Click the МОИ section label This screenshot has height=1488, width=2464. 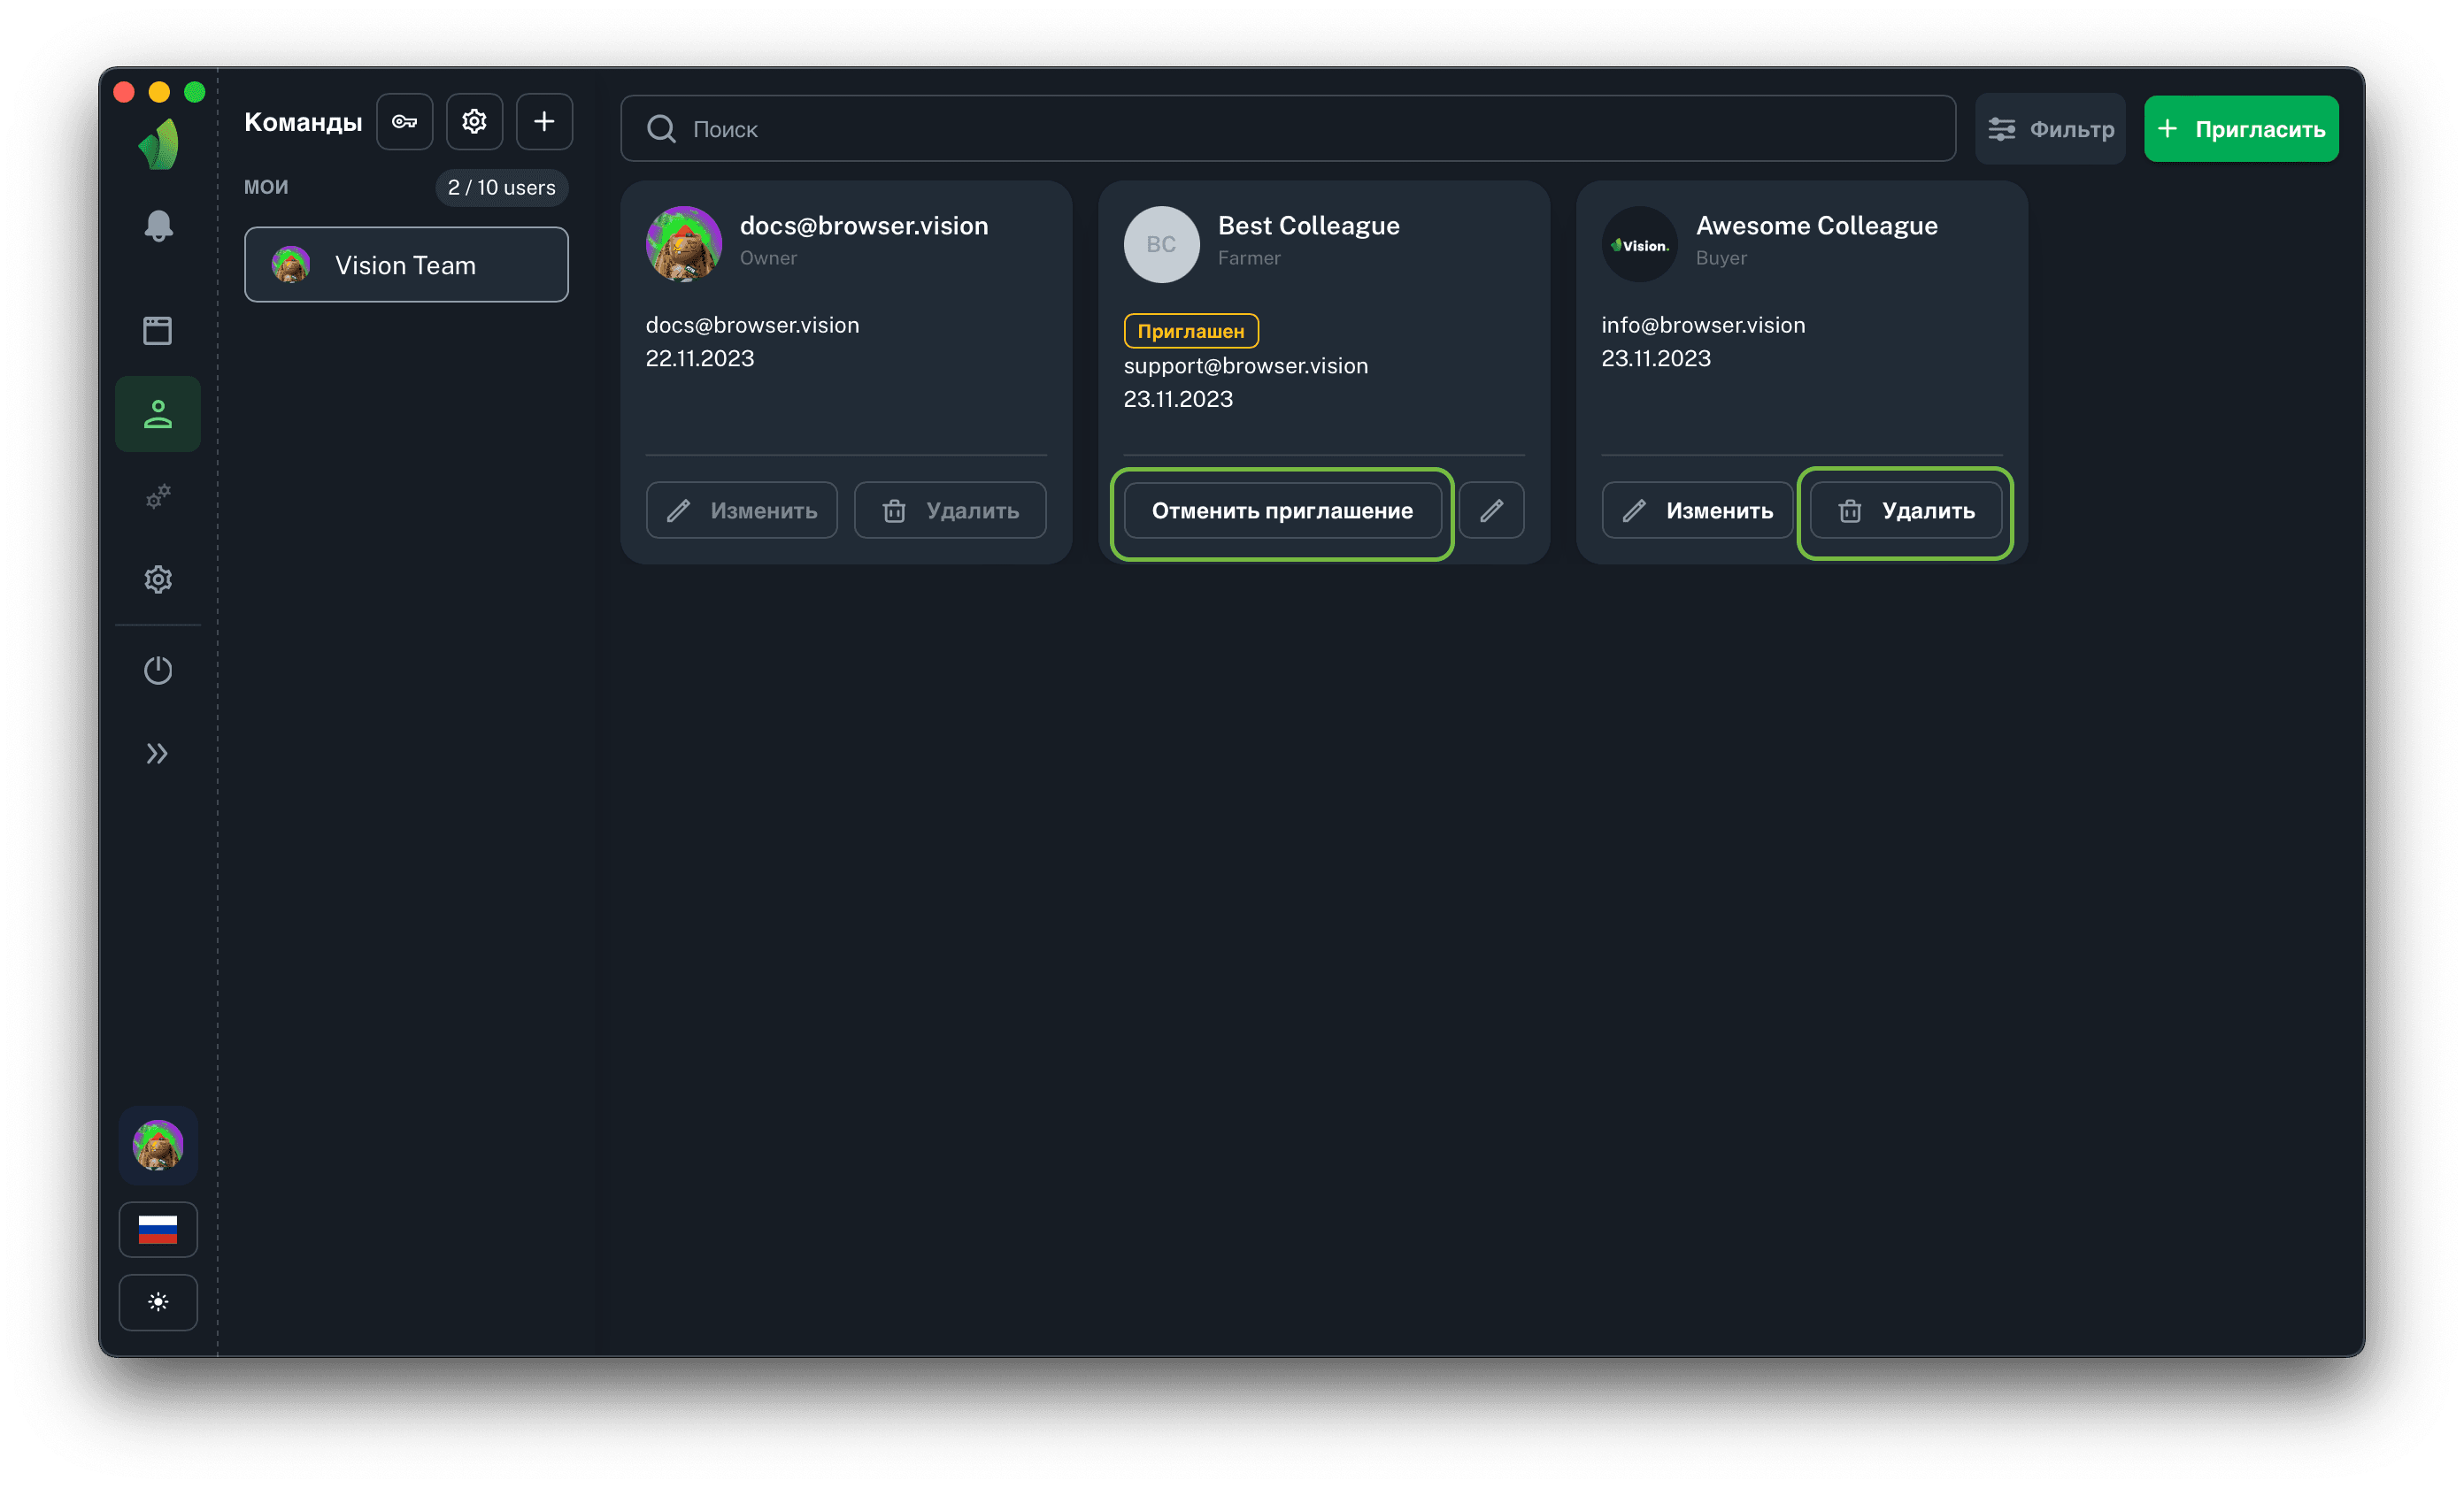(266, 187)
